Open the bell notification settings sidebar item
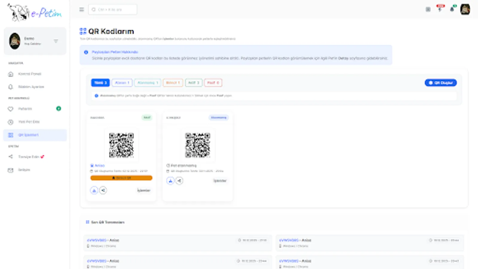 click(x=35, y=87)
